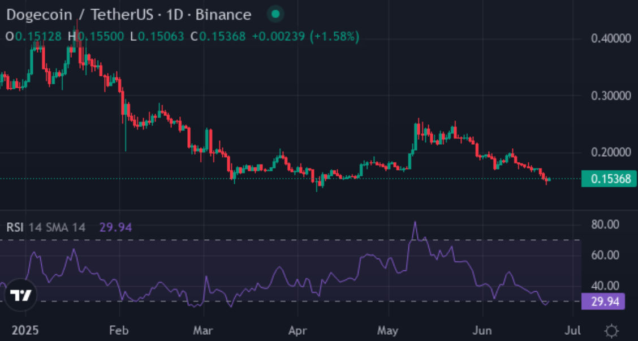Click the 0.40000 price axis label
The height and width of the screenshot is (341, 638).
point(610,39)
